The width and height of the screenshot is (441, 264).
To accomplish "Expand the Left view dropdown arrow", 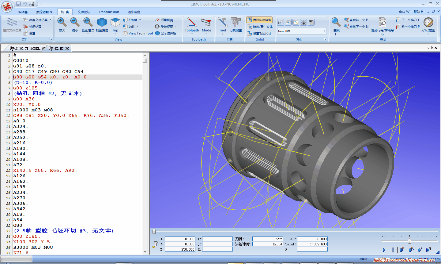I will tap(137, 27).
